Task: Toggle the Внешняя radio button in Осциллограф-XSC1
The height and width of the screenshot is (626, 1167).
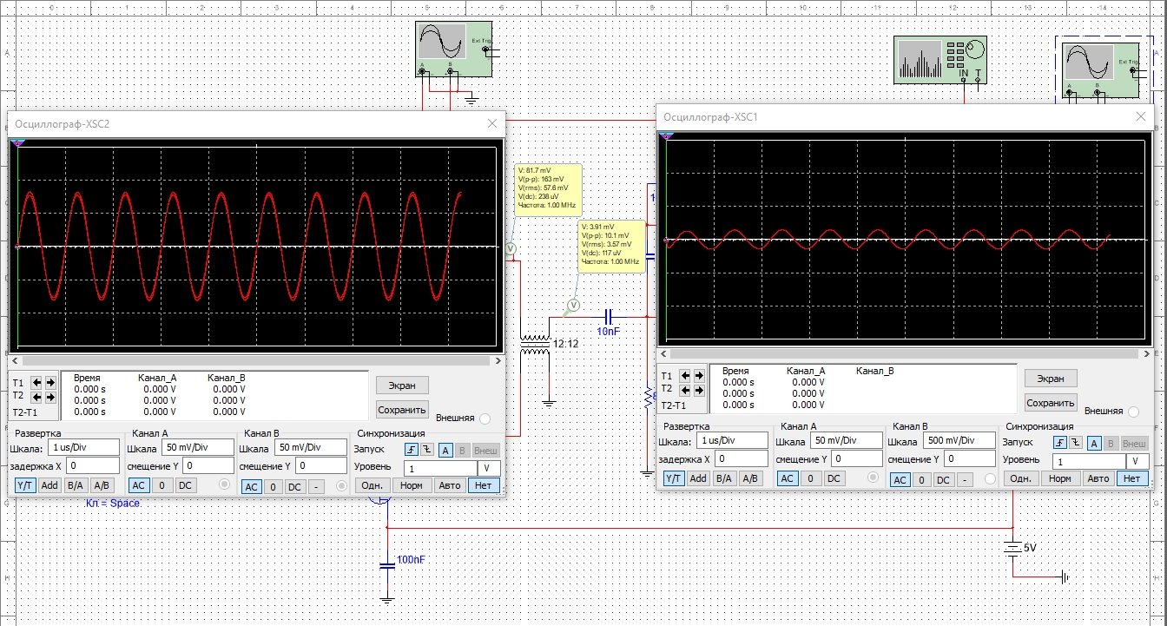Action: click(x=1134, y=411)
